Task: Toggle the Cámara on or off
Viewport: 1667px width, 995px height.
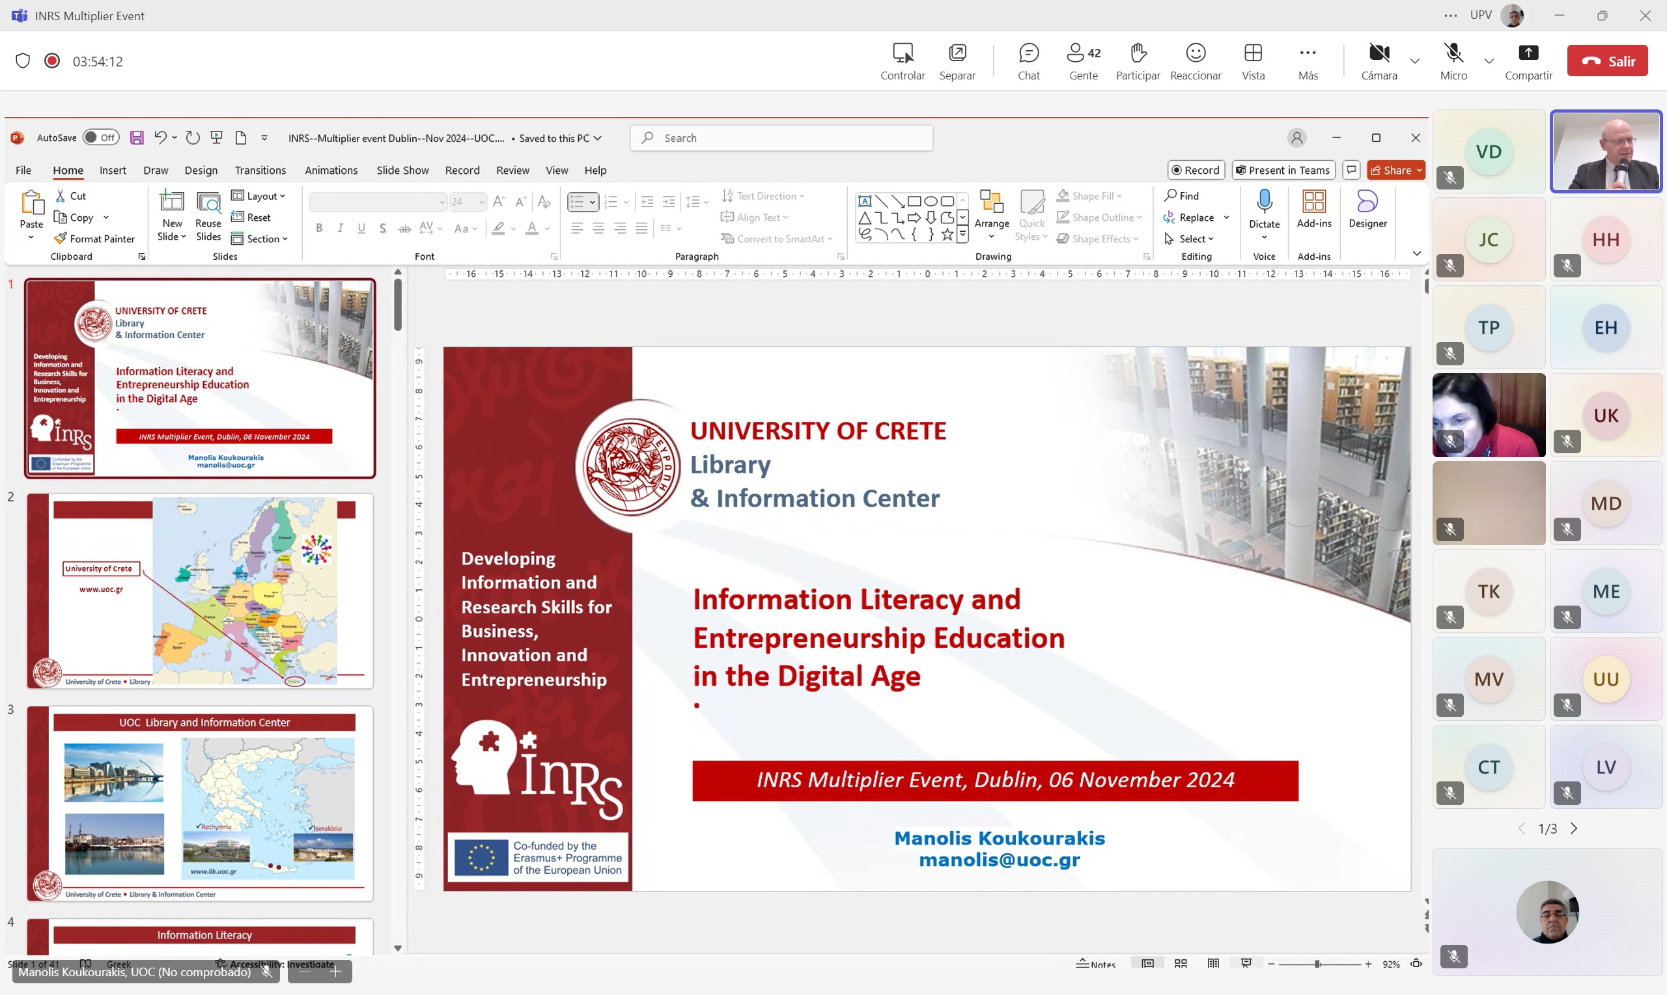Action: 1378,53
